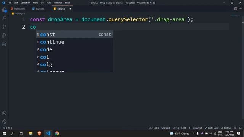Click script.js in the breadcrumb
Viewport: 244px width, 137px height.
click(19, 14)
